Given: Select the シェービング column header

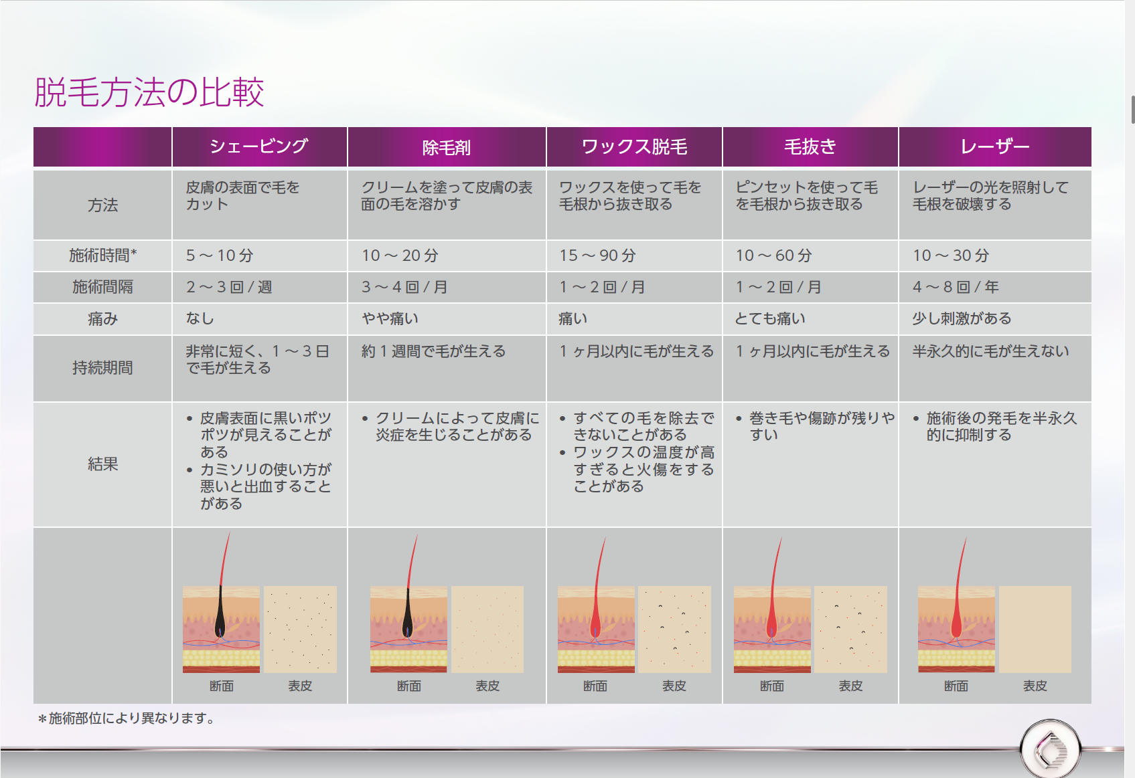Looking at the screenshot, I should tap(259, 147).
